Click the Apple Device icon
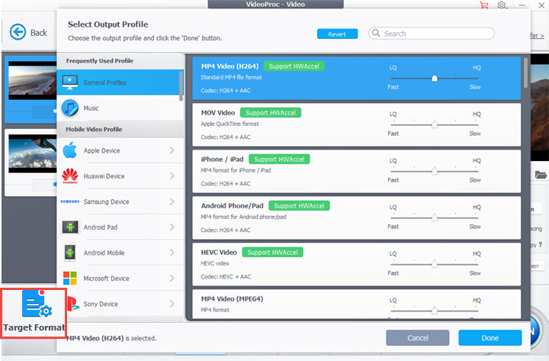This screenshot has width=549, height=361. [70, 151]
